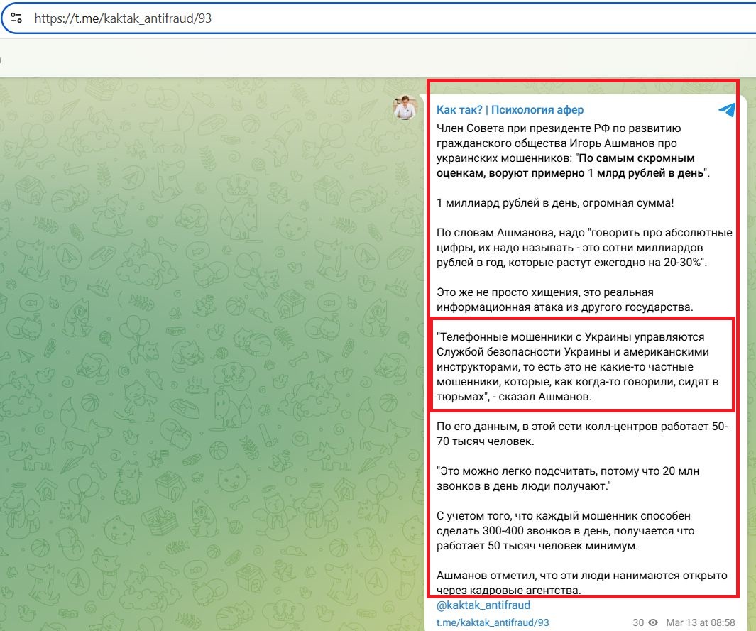Screen dimensions: 756x631
Task: Open the t.me/kaktak_antifraud/93 post link
Action: click(x=493, y=622)
